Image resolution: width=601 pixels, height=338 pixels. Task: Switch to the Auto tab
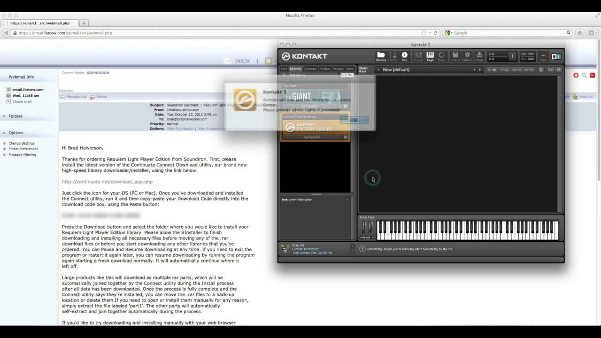pos(350,69)
